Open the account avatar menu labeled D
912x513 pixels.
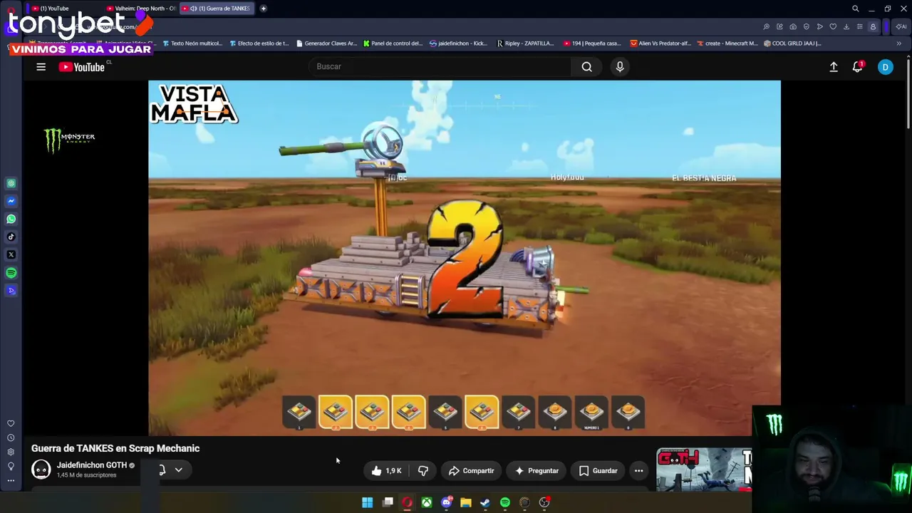pyautogui.click(x=885, y=67)
